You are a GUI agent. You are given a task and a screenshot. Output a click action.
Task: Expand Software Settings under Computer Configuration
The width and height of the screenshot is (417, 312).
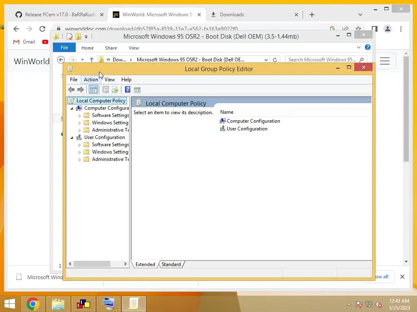(79, 116)
